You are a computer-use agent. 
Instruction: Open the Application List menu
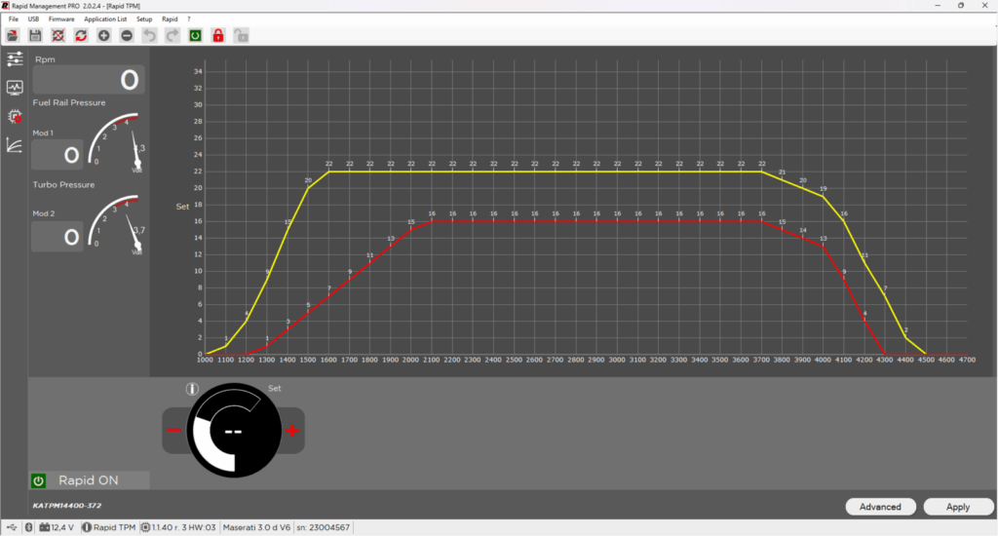tap(105, 19)
